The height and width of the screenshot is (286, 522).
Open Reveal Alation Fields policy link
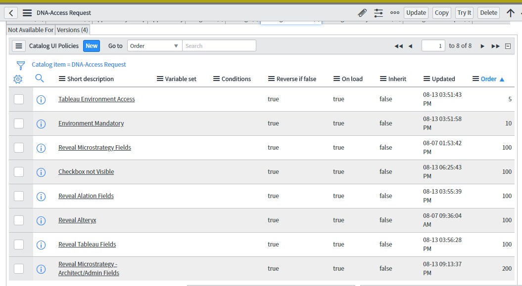point(86,196)
